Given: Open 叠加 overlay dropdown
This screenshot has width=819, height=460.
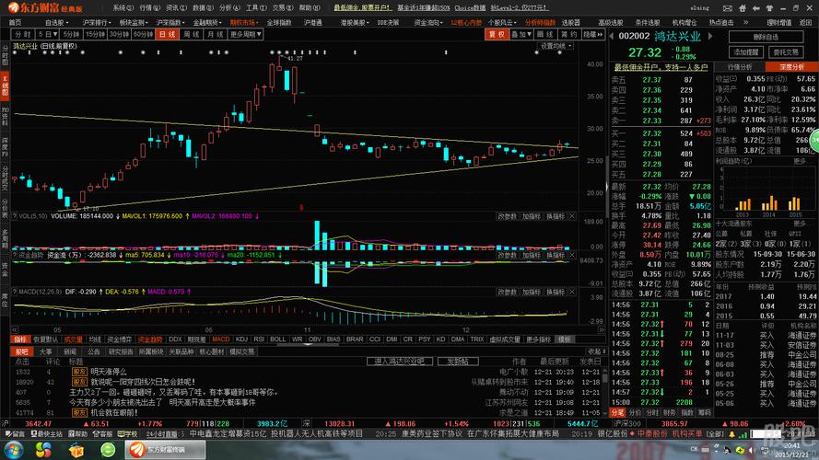Looking at the screenshot, I should click(x=521, y=34).
